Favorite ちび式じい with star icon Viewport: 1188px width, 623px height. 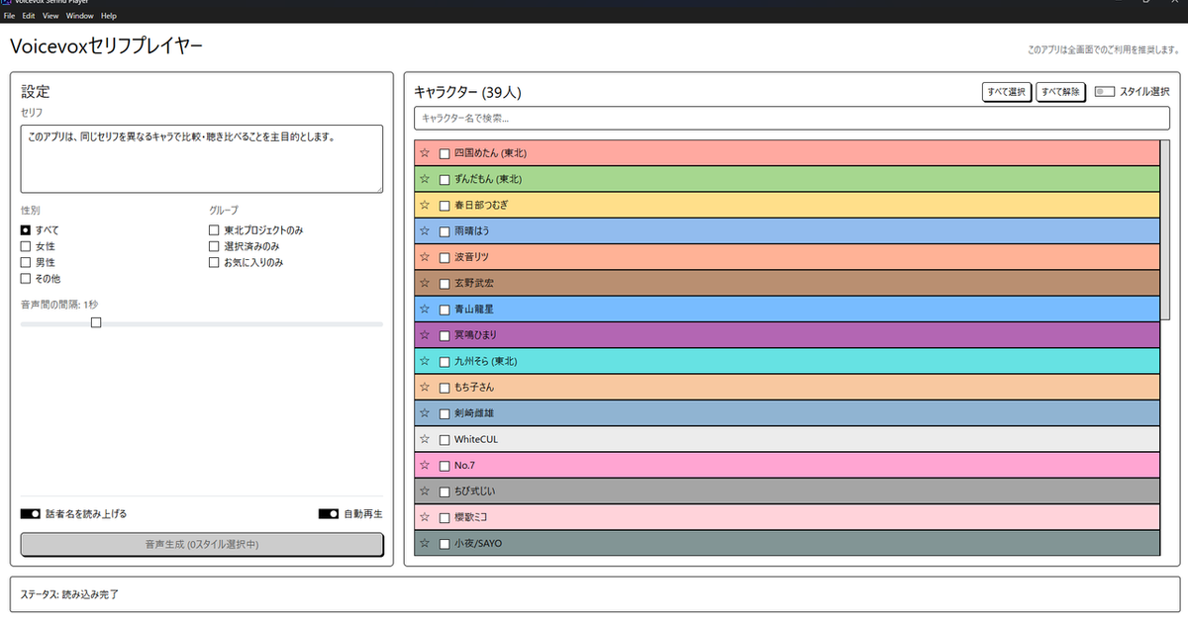[425, 491]
